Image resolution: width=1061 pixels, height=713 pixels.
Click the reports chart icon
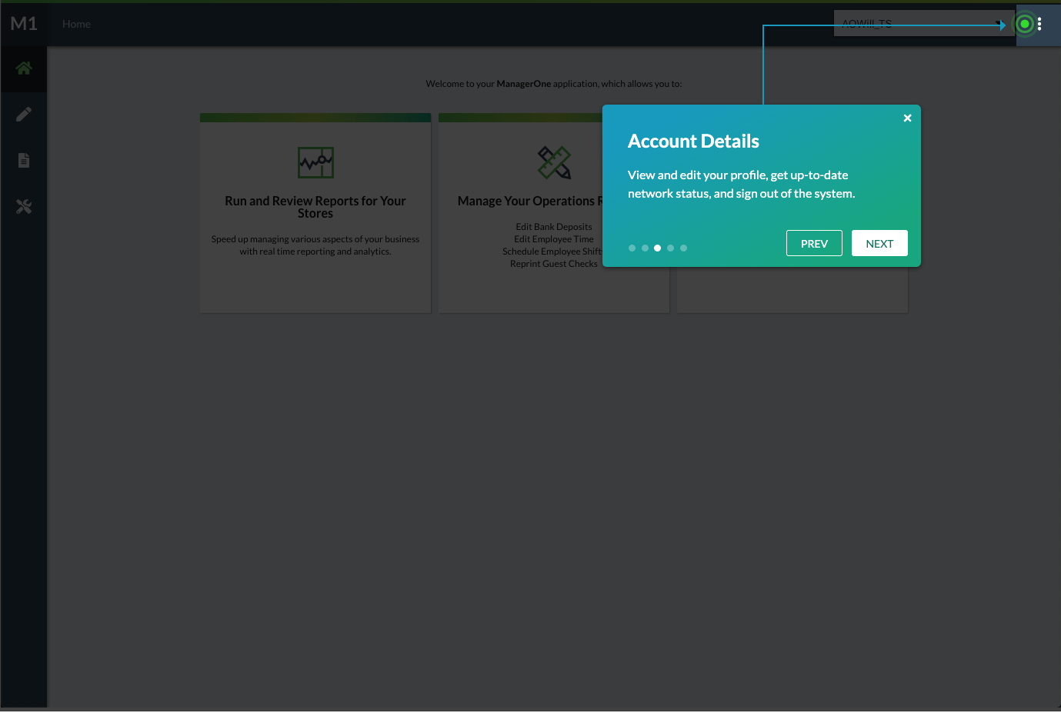pyautogui.click(x=315, y=162)
